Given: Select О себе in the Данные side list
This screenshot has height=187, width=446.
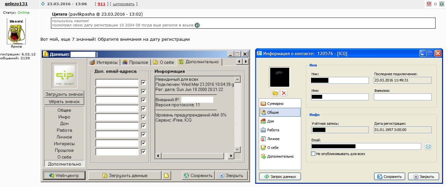Looking at the screenshot, I should point(64,157).
